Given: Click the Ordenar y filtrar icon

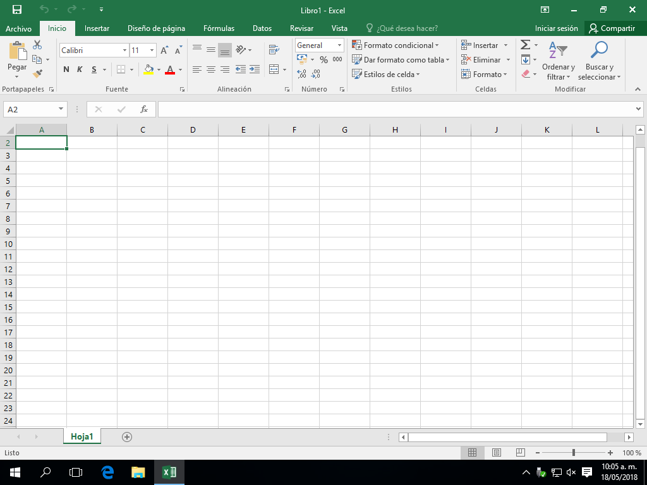Looking at the screenshot, I should point(558,49).
